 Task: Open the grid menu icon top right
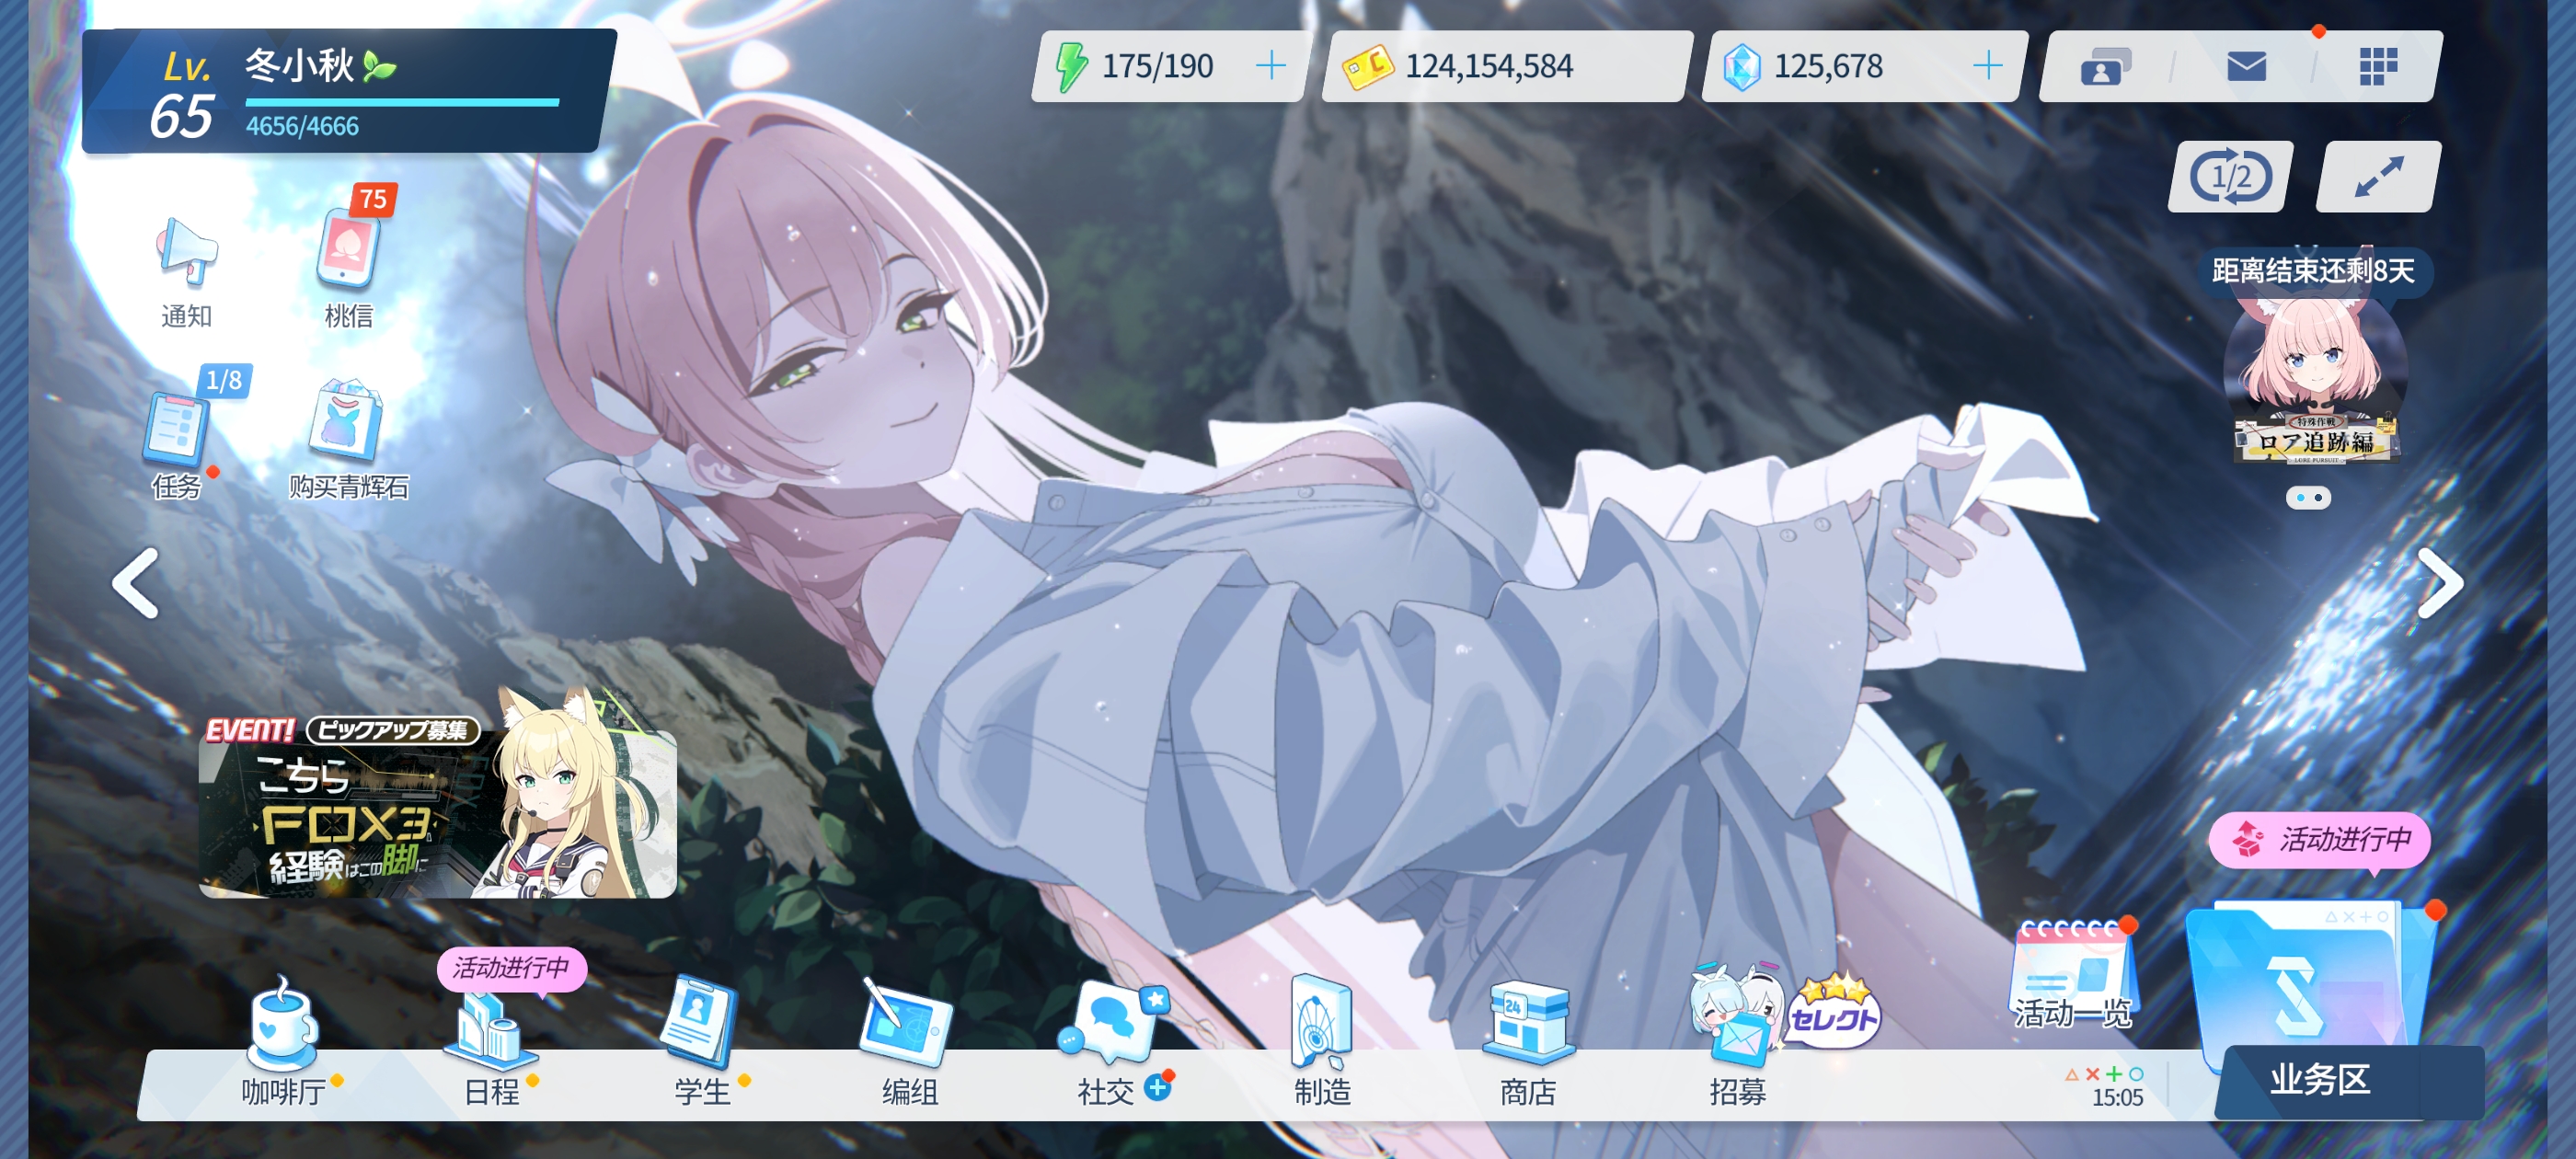[2378, 67]
